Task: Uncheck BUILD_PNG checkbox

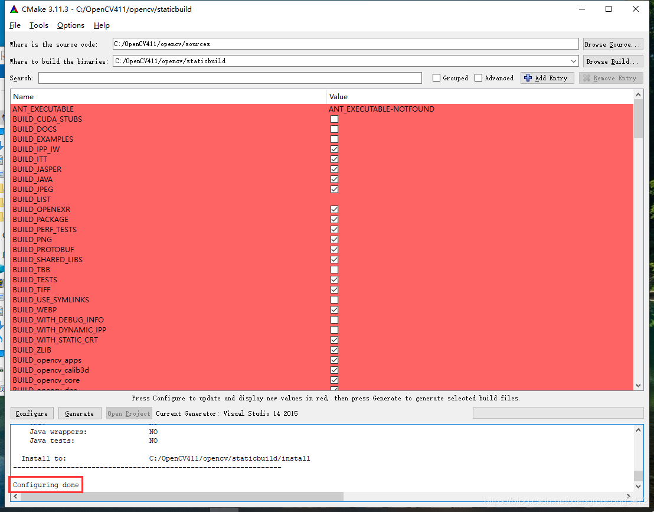Action: coord(334,239)
